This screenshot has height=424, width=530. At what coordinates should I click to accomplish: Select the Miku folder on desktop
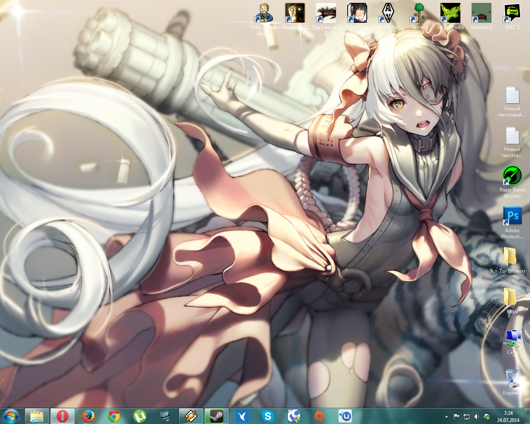[513, 301]
